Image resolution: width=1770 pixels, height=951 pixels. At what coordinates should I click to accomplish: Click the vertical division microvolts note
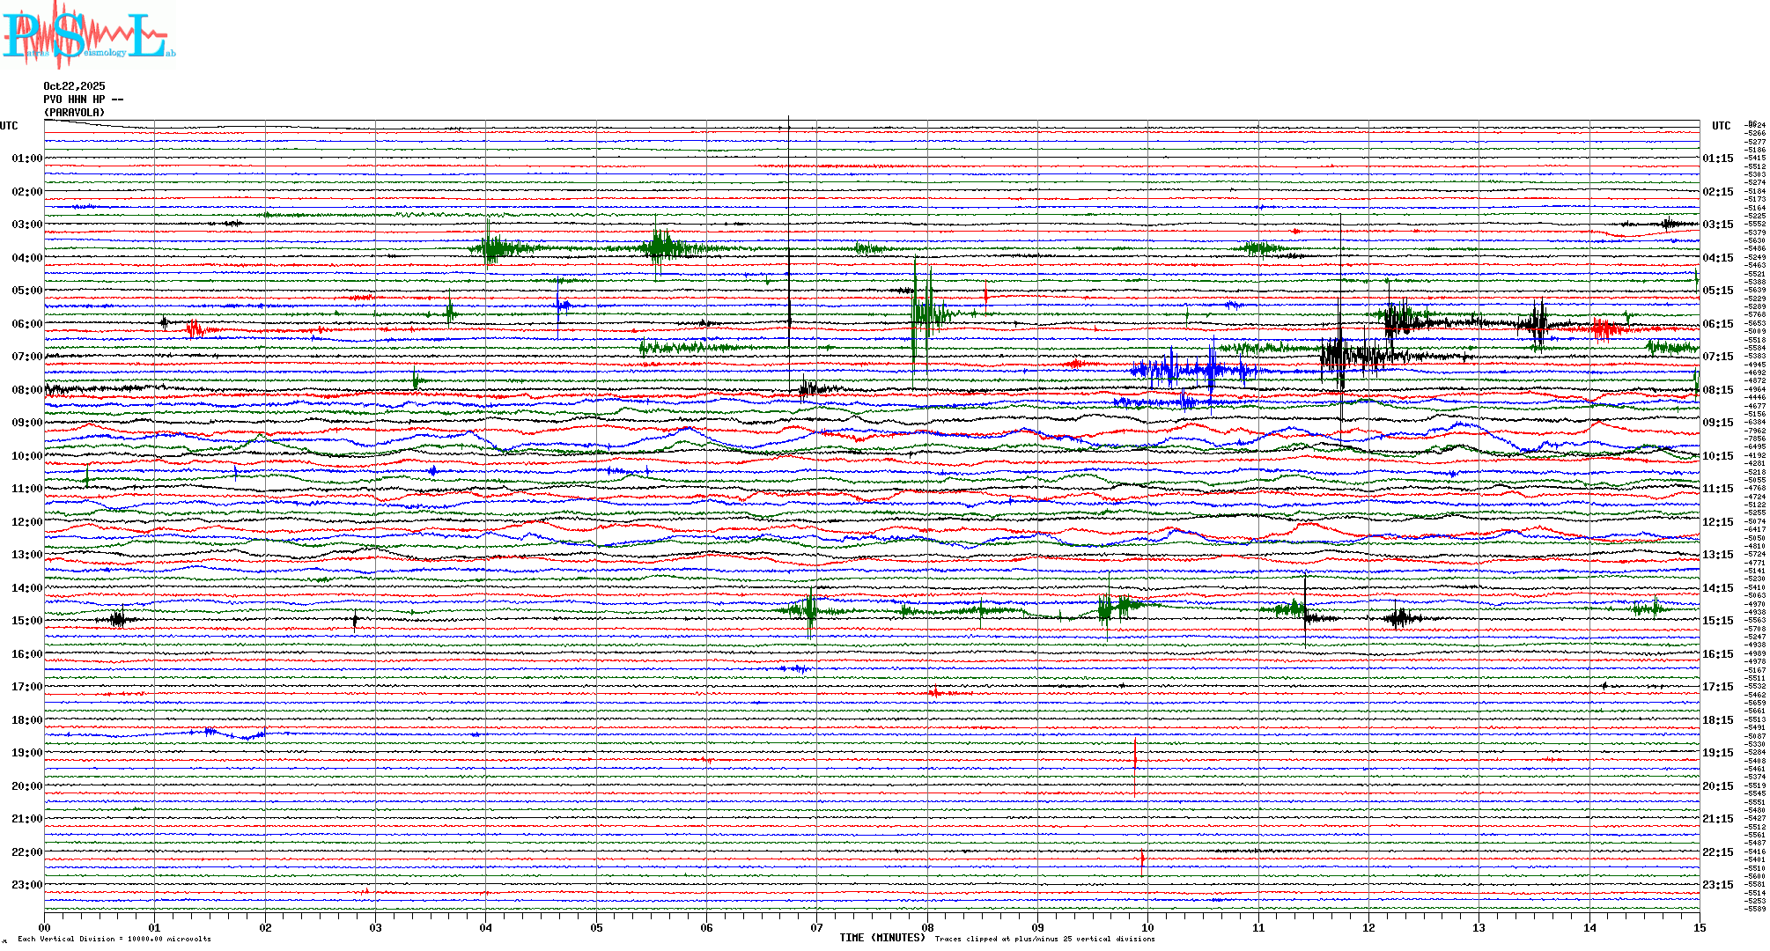(114, 939)
